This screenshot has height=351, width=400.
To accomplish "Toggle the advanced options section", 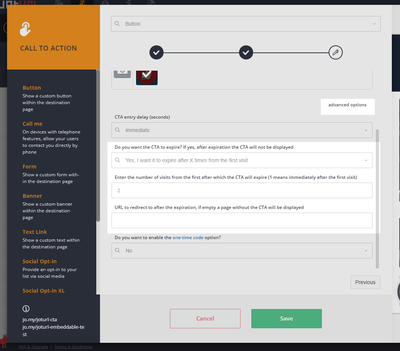I will click(x=347, y=105).
